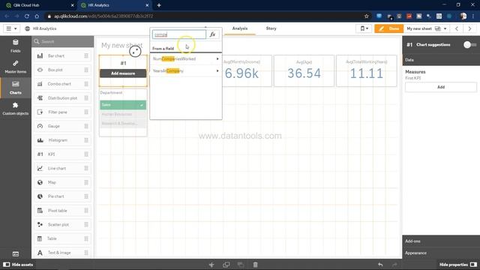Image resolution: width=480 pixels, height=270 pixels.
Task: Switch to the Analysis tab
Action: [x=240, y=28]
